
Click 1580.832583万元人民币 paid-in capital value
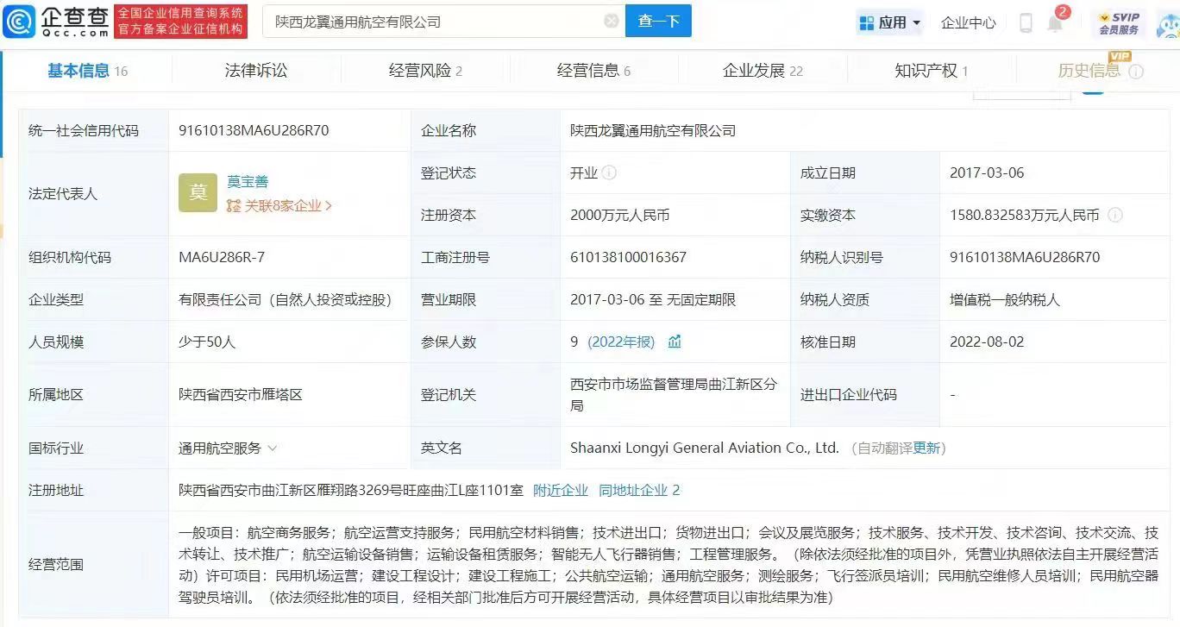tap(1025, 215)
